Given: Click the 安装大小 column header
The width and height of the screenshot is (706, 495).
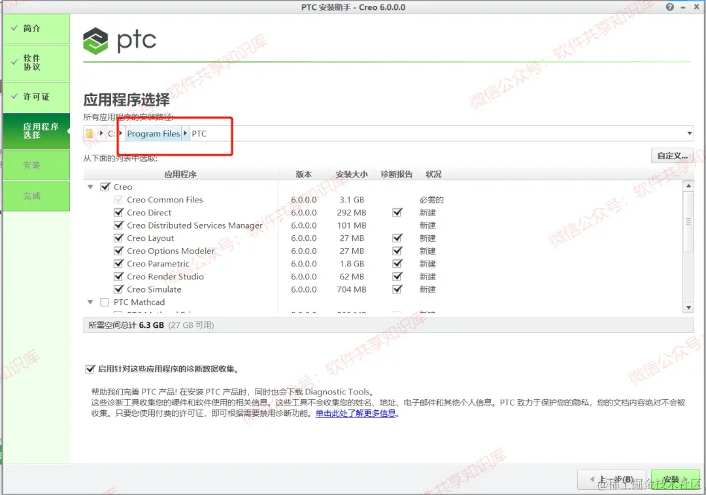Looking at the screenshot, I should [x=352, y=174].
